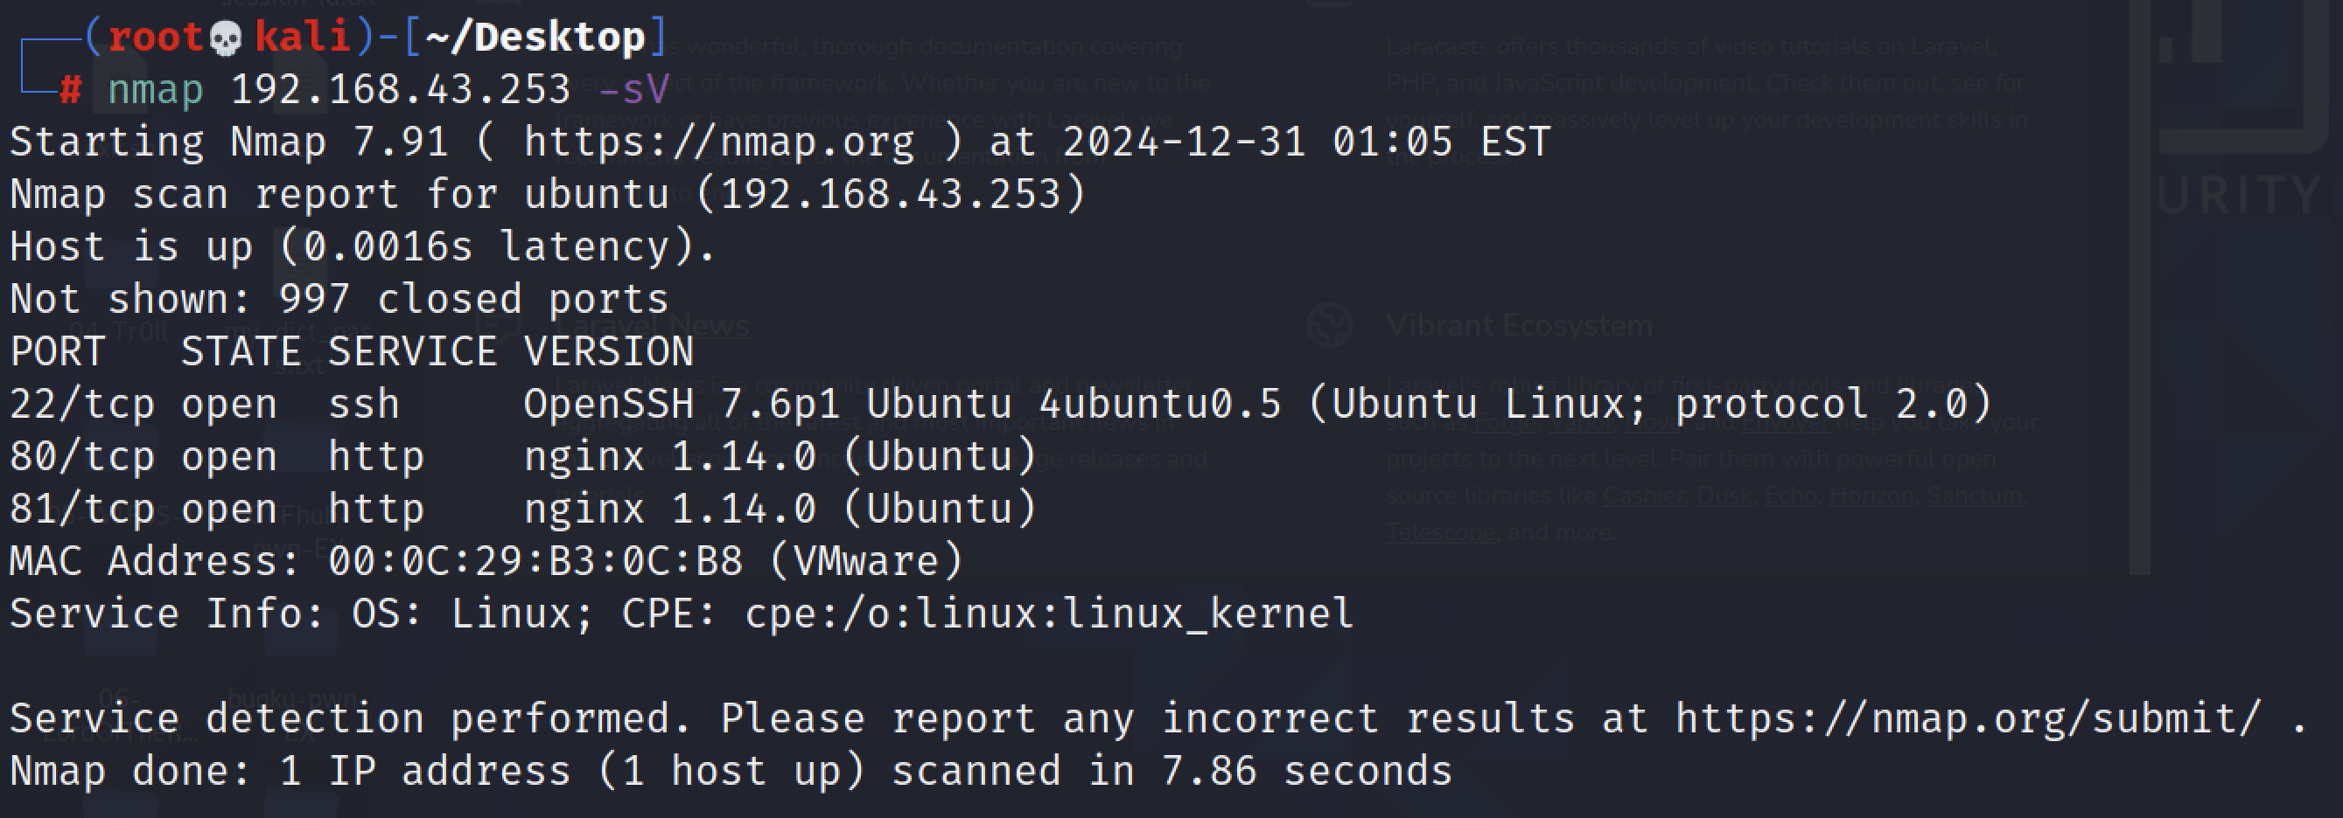Viewport: 2343px width, 818px height.
Task: Click the 22/tcp port entry
Action: (82, 405)
